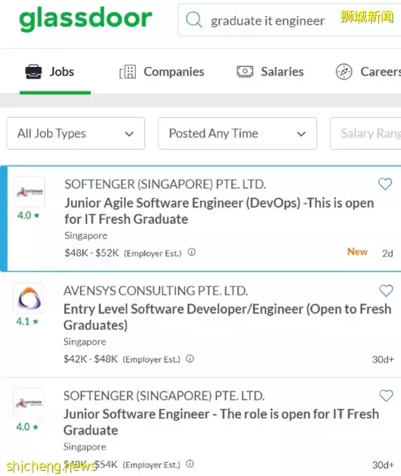Click the search magnifier icon
This screenshot has height=476, width=401.
coord(194,20)
